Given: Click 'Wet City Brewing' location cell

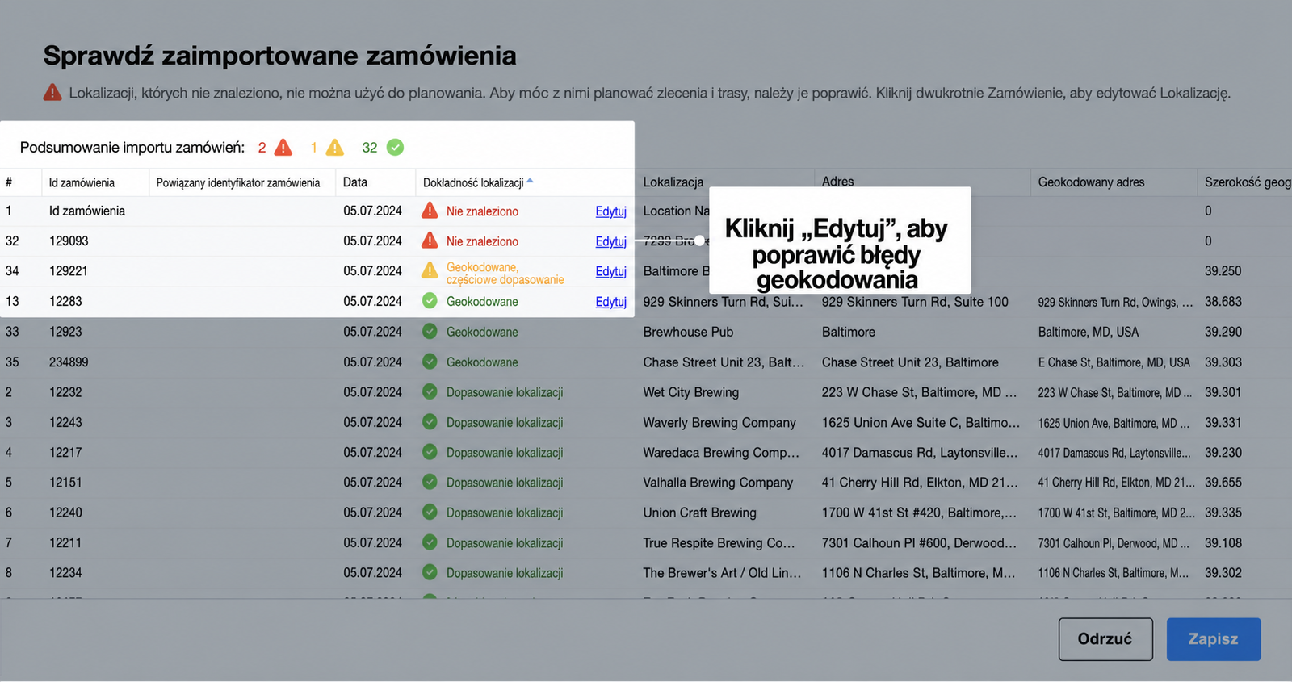Looking at the screenshot, I should (x=691, y=392).
